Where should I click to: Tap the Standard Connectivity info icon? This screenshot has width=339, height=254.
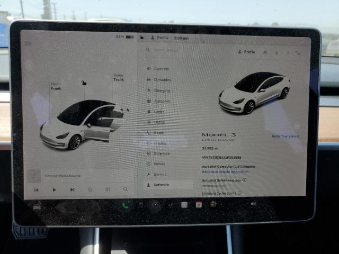click(x=239, y=193)
